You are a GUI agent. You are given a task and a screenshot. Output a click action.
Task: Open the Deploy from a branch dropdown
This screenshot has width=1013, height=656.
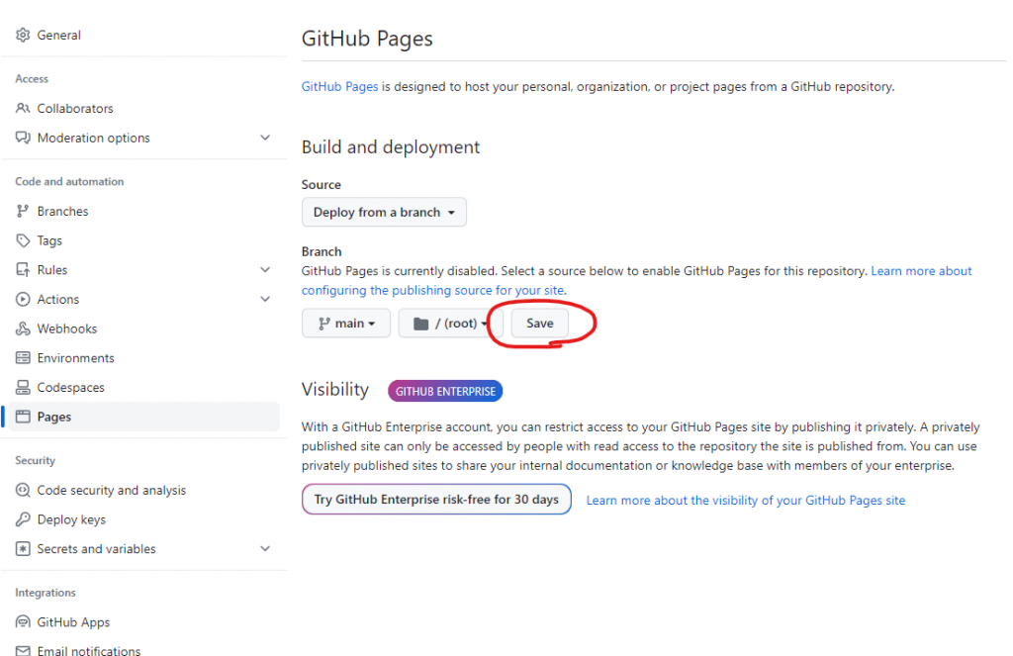384,212
